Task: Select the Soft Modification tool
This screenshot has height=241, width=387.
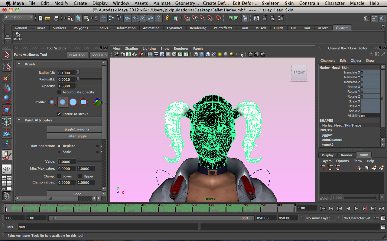Action: (x=7, y=133)
